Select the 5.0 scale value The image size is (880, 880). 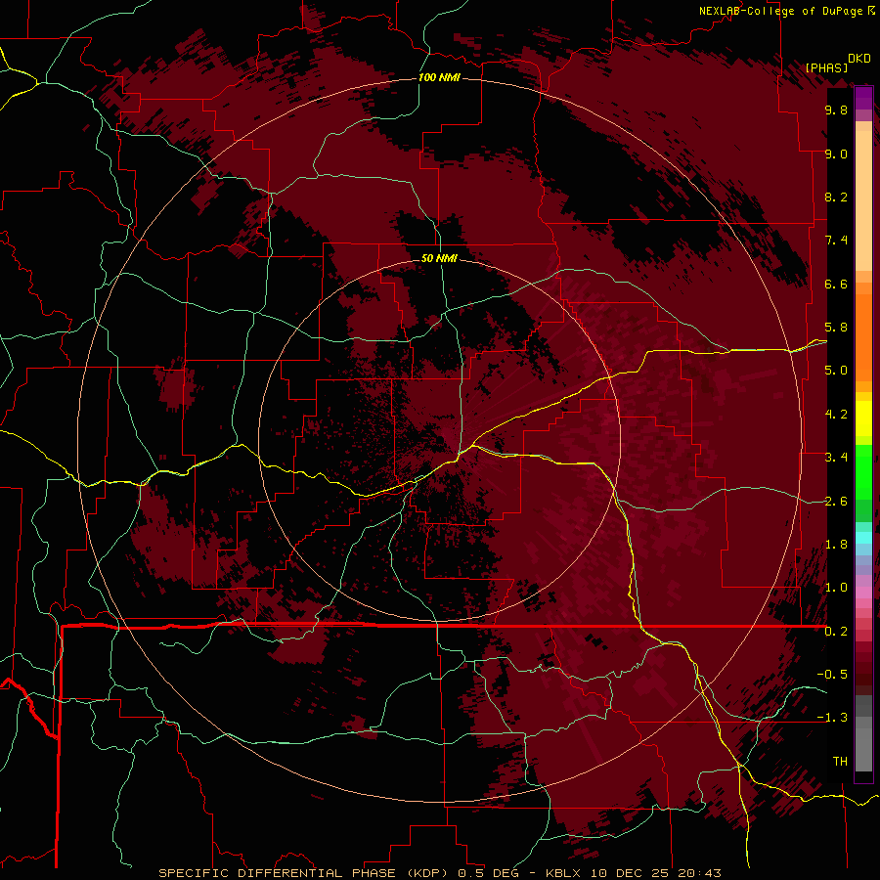coord(836,371)
